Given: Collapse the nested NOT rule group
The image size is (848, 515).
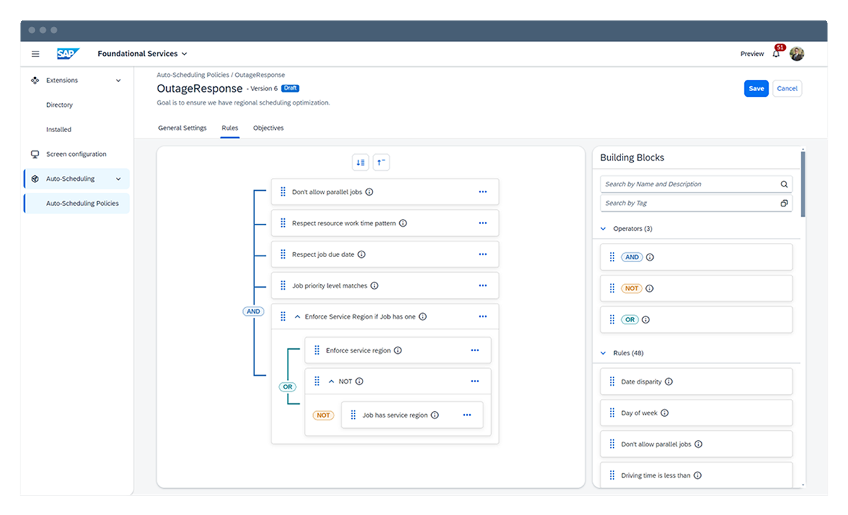Looking at the screenshot, I should point(331,381).
